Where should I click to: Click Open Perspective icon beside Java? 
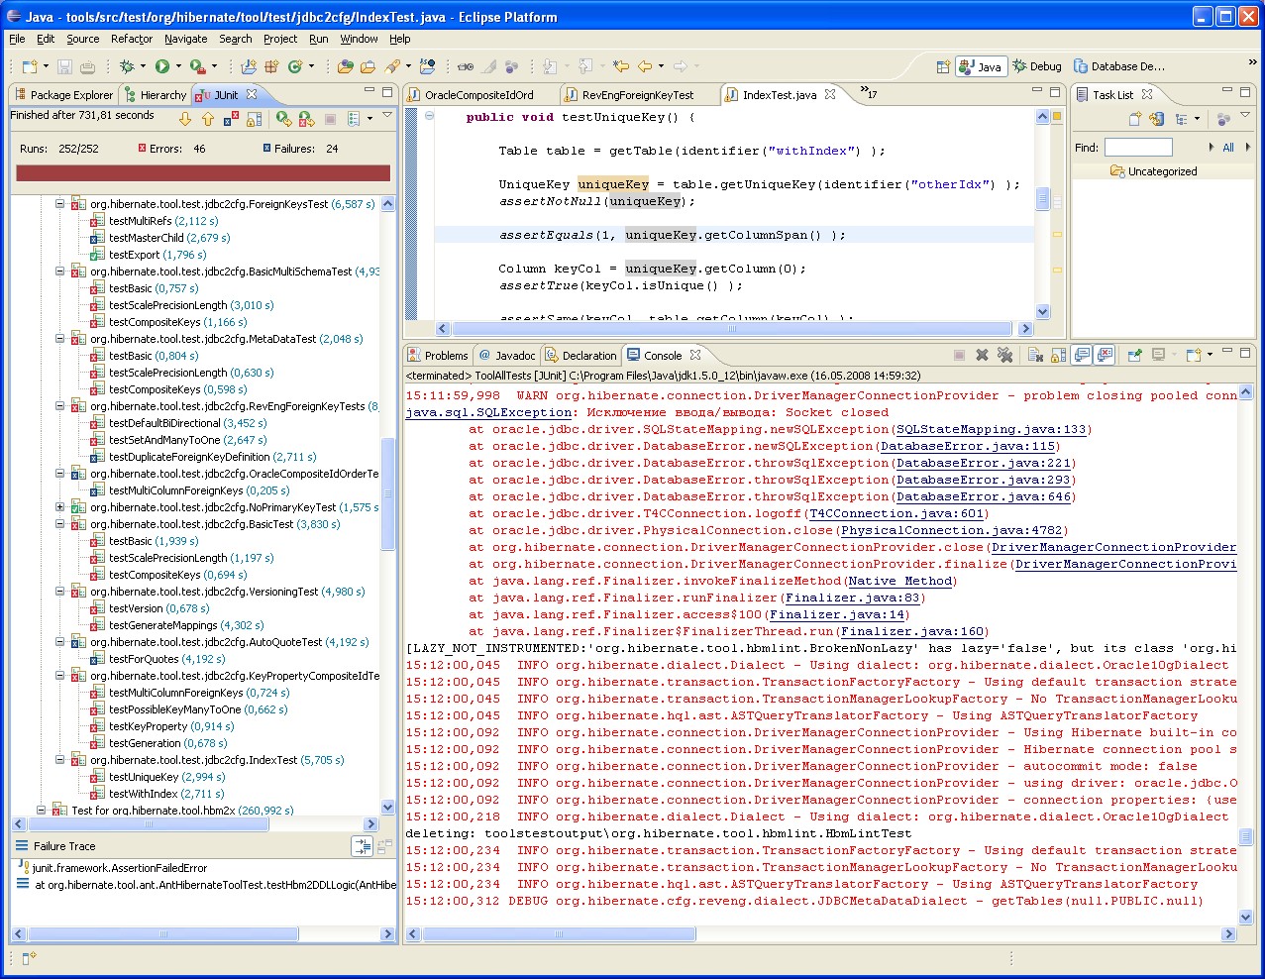point(943,66)
